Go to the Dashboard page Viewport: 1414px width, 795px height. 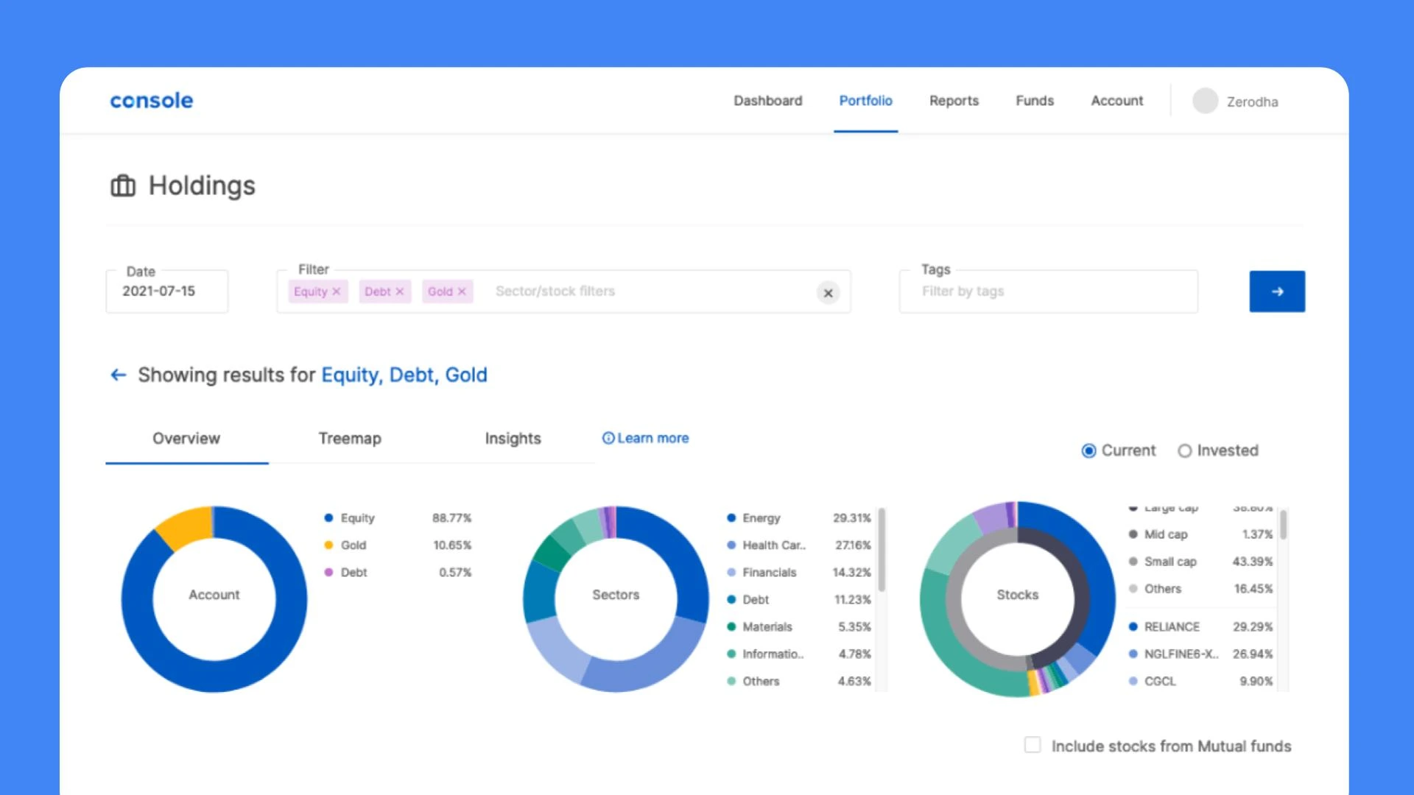pos(767,101)
